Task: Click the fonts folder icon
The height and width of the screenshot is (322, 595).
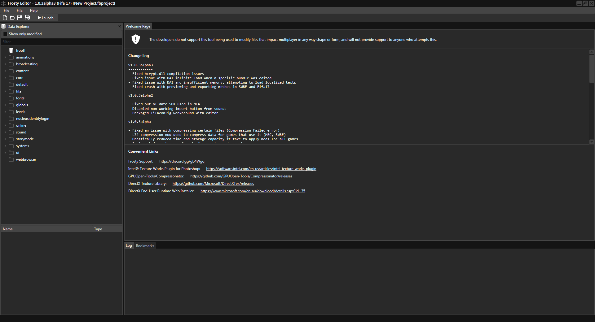Action: tap(11, 98)
